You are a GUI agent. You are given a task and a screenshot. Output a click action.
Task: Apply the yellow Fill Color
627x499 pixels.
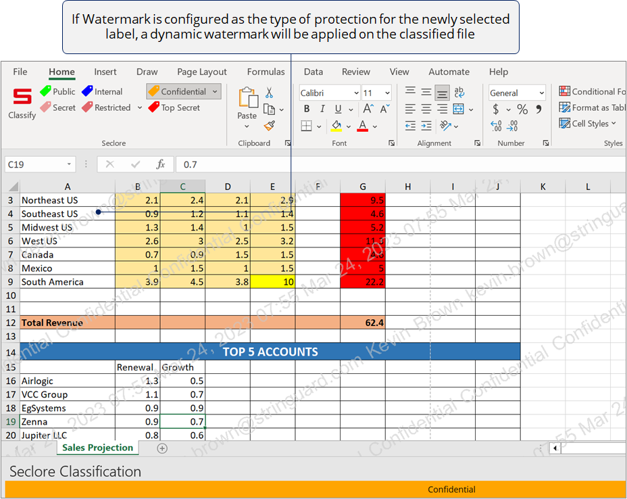pyautogui.click(x=336, y=126)
